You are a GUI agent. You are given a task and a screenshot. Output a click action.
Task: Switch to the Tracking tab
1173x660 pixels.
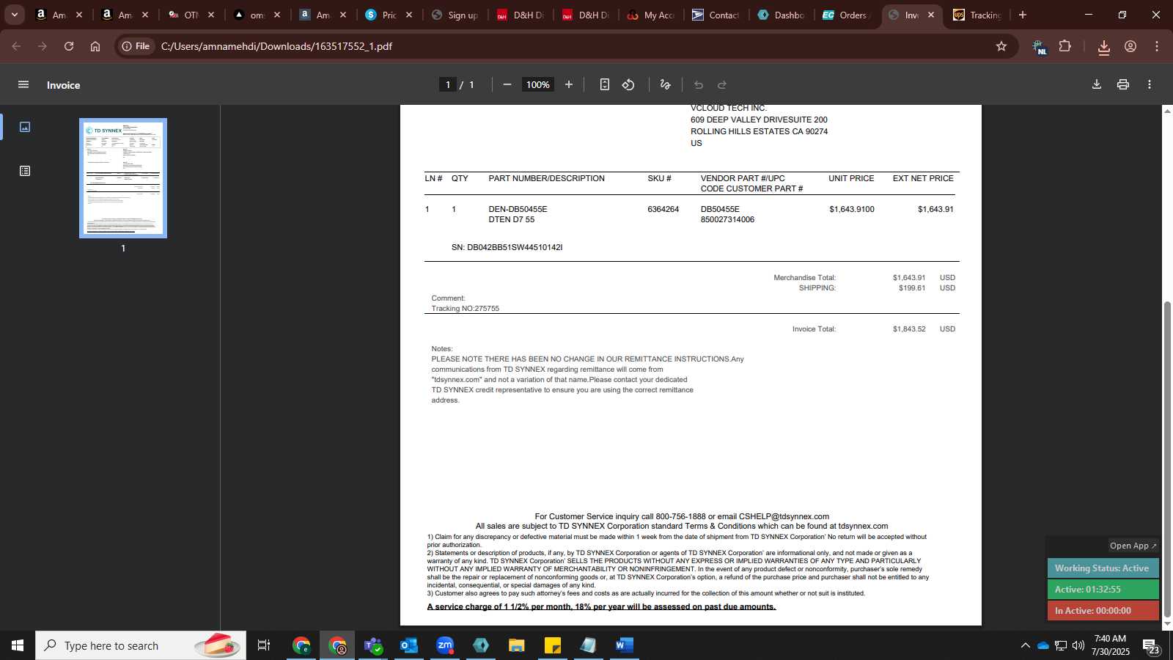[x=977, y=15]
